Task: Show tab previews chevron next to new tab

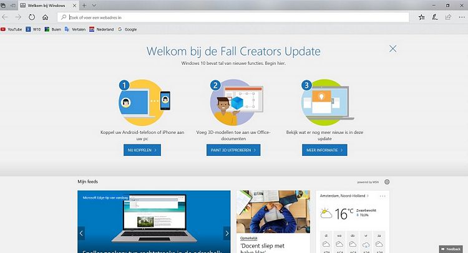Action: tap(94, 6)
